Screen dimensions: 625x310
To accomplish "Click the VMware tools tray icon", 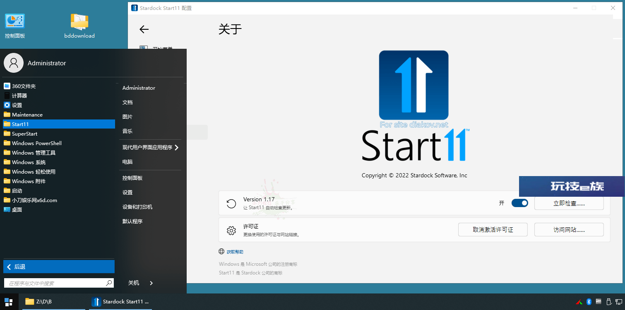I will click(599, 302).
